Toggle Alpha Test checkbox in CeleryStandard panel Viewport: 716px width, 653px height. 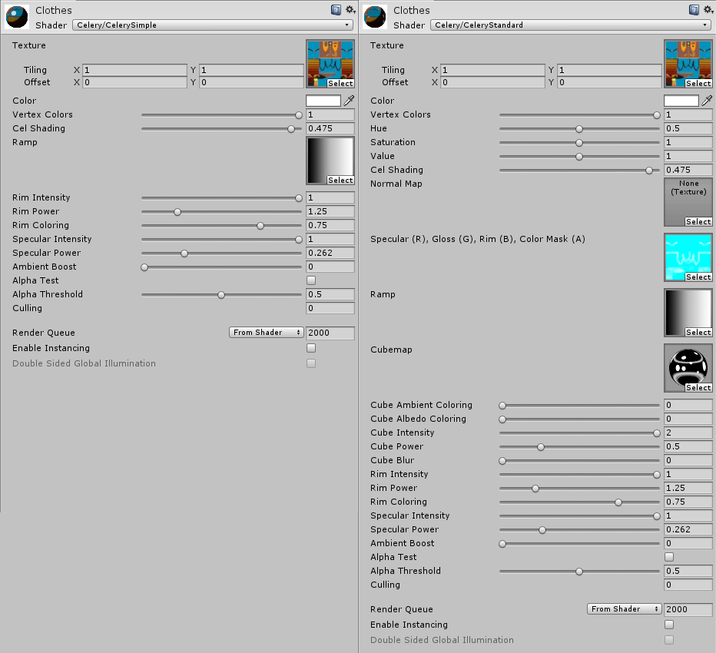(669, 557)
